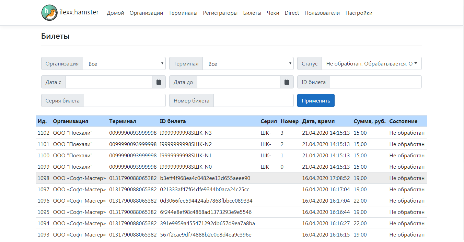Switch to the Чеки page
Viewport: 464px width, 242px height.
273,13
